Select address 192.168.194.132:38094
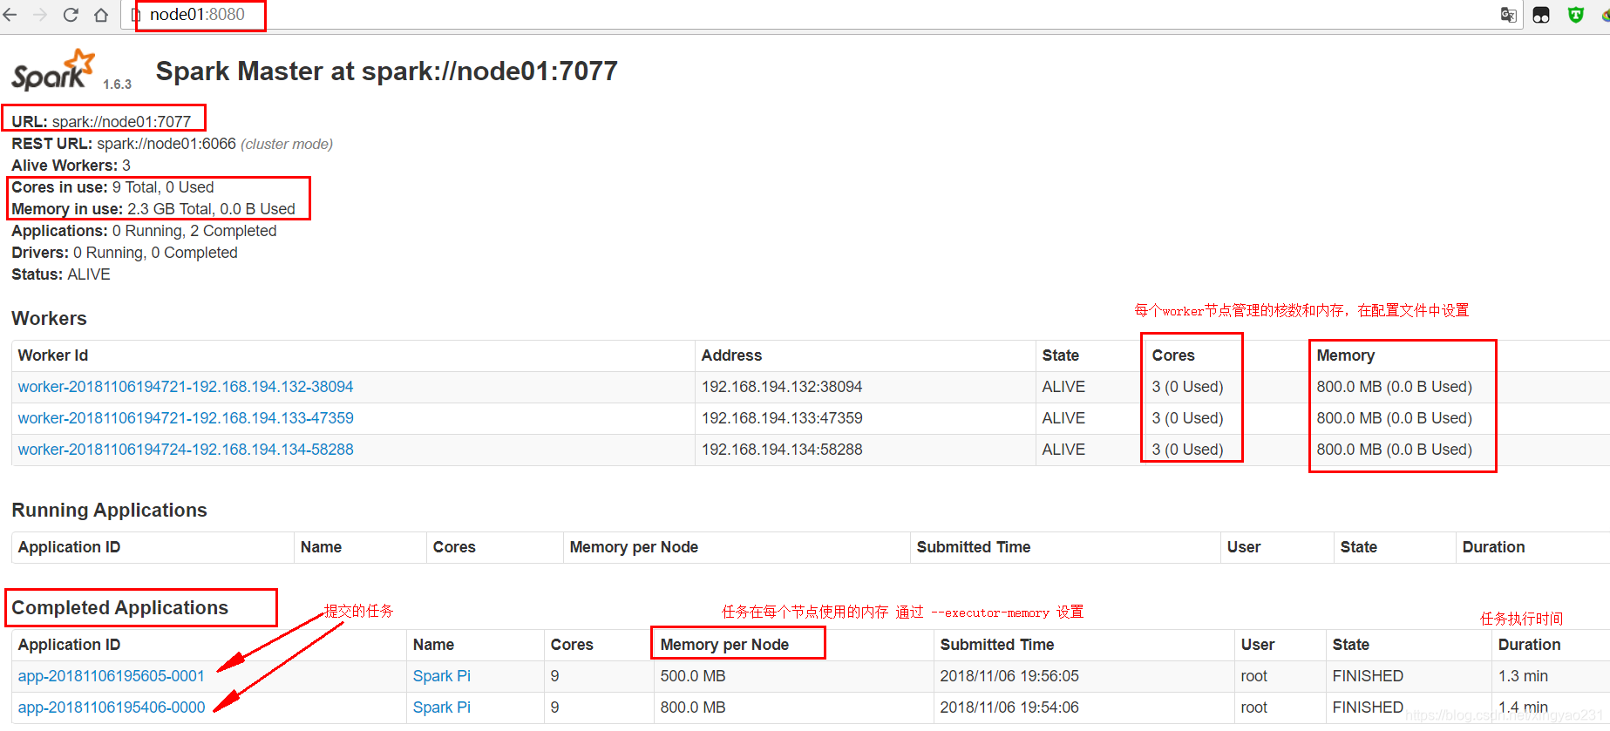Image resolution: width=1610 pixels, height=731 pixels. coord(782,387)
